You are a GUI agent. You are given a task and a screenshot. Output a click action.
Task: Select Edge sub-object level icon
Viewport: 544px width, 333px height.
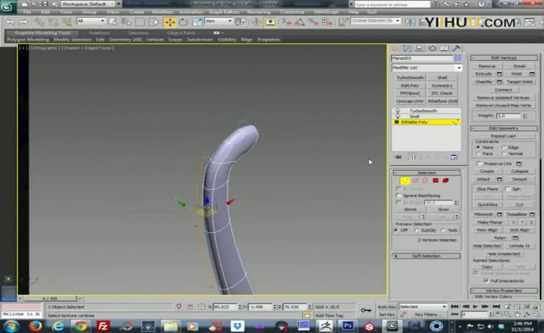pos(415,180)
